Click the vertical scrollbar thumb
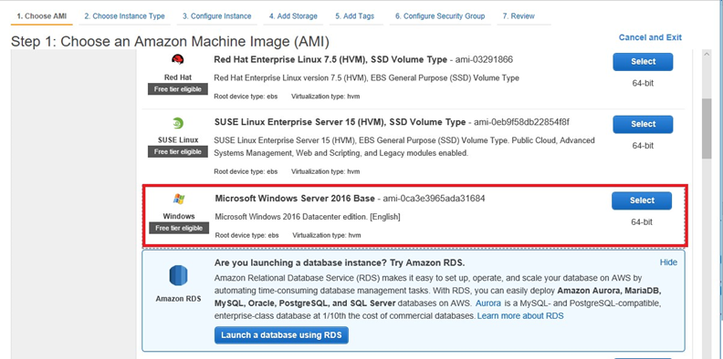The height and width of the screenshot is (359, 723). pos(707,128)
